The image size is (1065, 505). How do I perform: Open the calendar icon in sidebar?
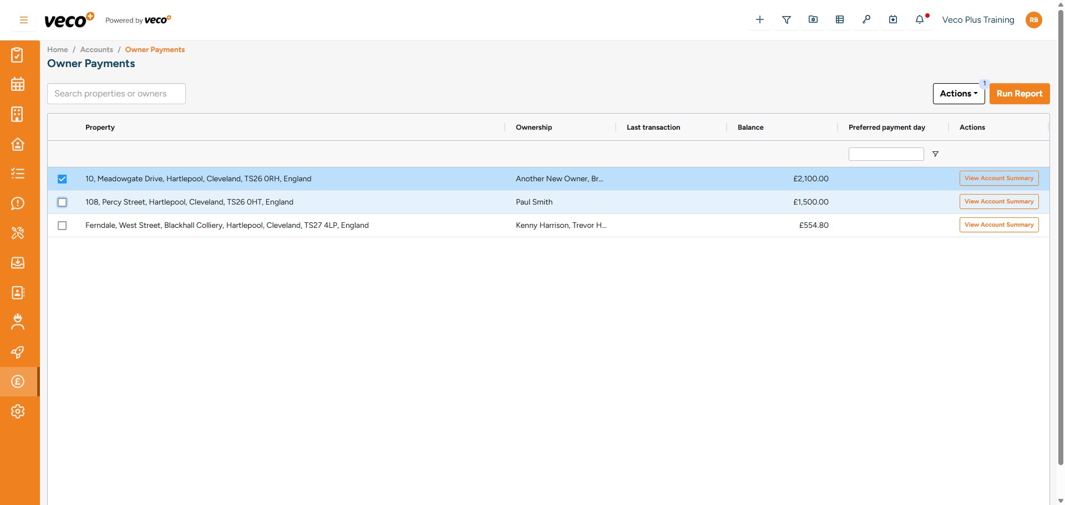[18, 84]
